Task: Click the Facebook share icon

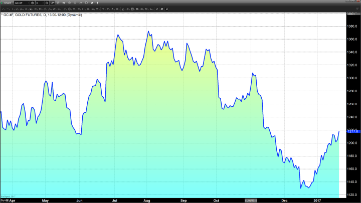Action: click(98, 3)
